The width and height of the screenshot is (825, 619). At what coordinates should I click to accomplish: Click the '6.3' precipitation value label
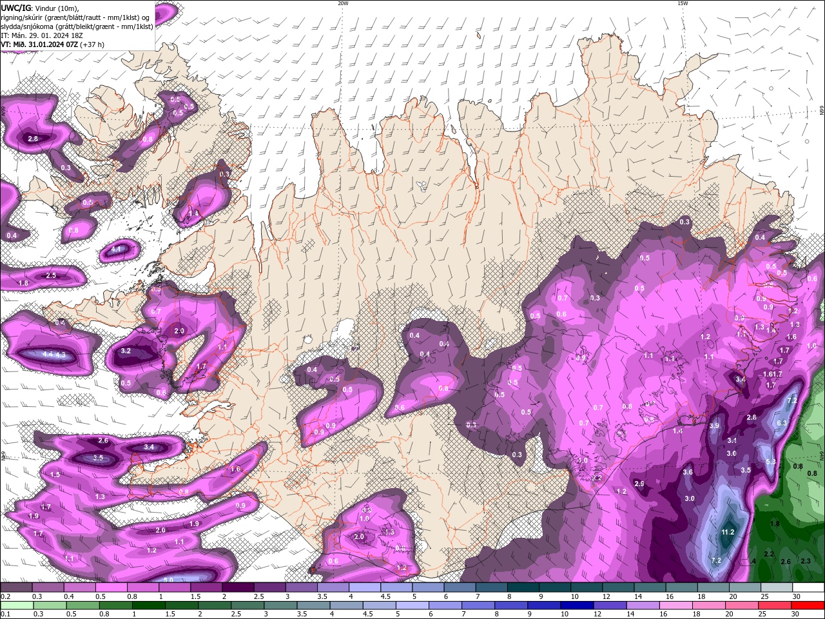[x=782, y=423]
